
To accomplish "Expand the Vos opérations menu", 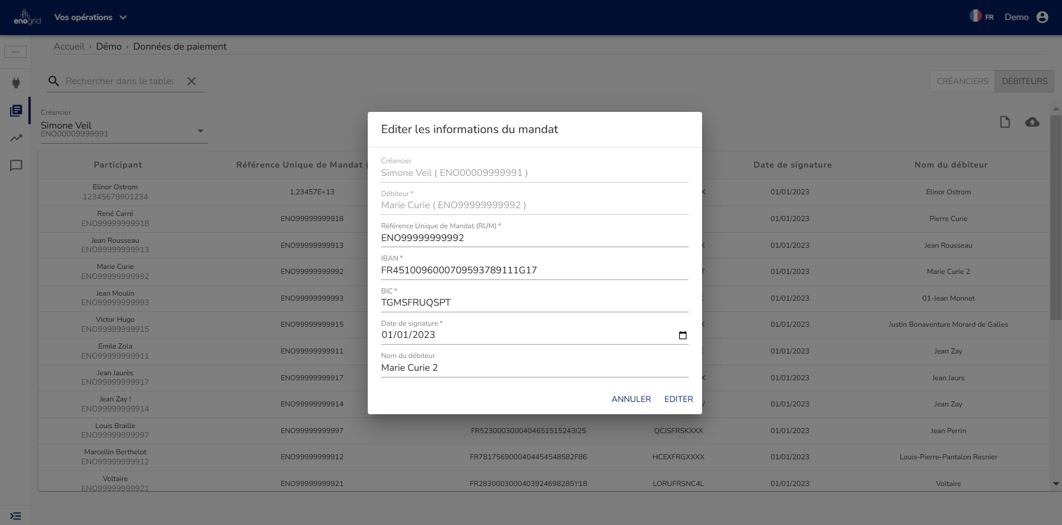I will tap(90, 17).
